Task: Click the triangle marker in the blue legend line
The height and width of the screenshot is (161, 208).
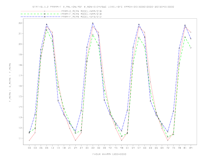Action: point(45,17)
